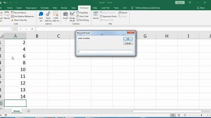Switch to the Formulas tab
Viewport: 211px width, 118px height.
[x=45, y=8]
